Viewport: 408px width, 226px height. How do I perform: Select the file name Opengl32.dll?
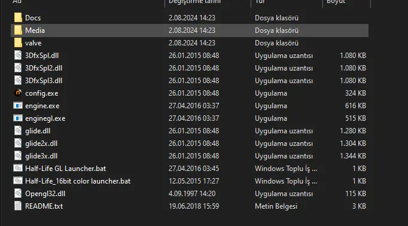45,194
